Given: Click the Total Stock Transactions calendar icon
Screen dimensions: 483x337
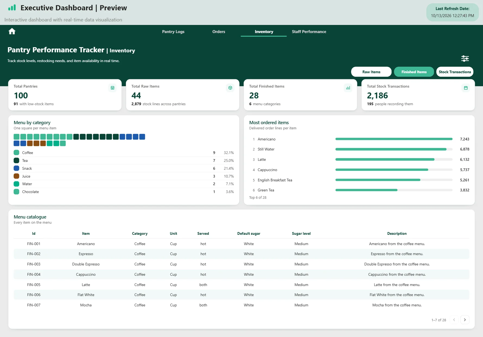Looking at the screenshot, I should pyautogui.click(x=466, y=88).
